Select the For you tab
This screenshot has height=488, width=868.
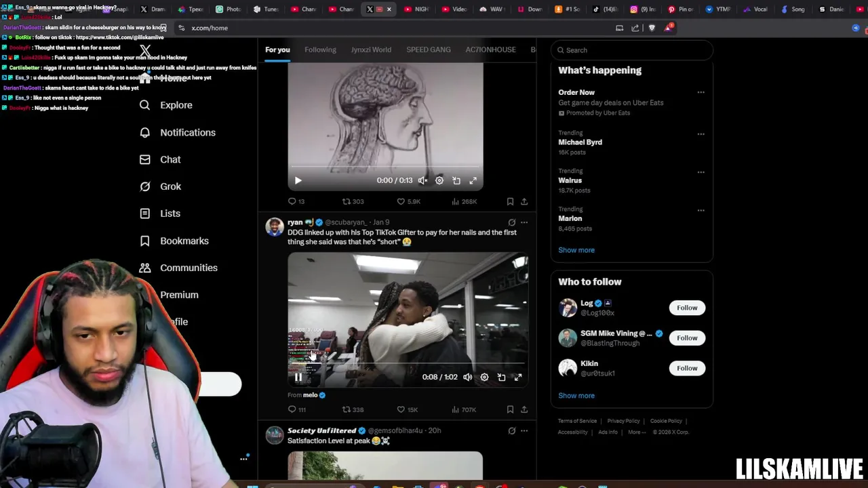[277, 49]
